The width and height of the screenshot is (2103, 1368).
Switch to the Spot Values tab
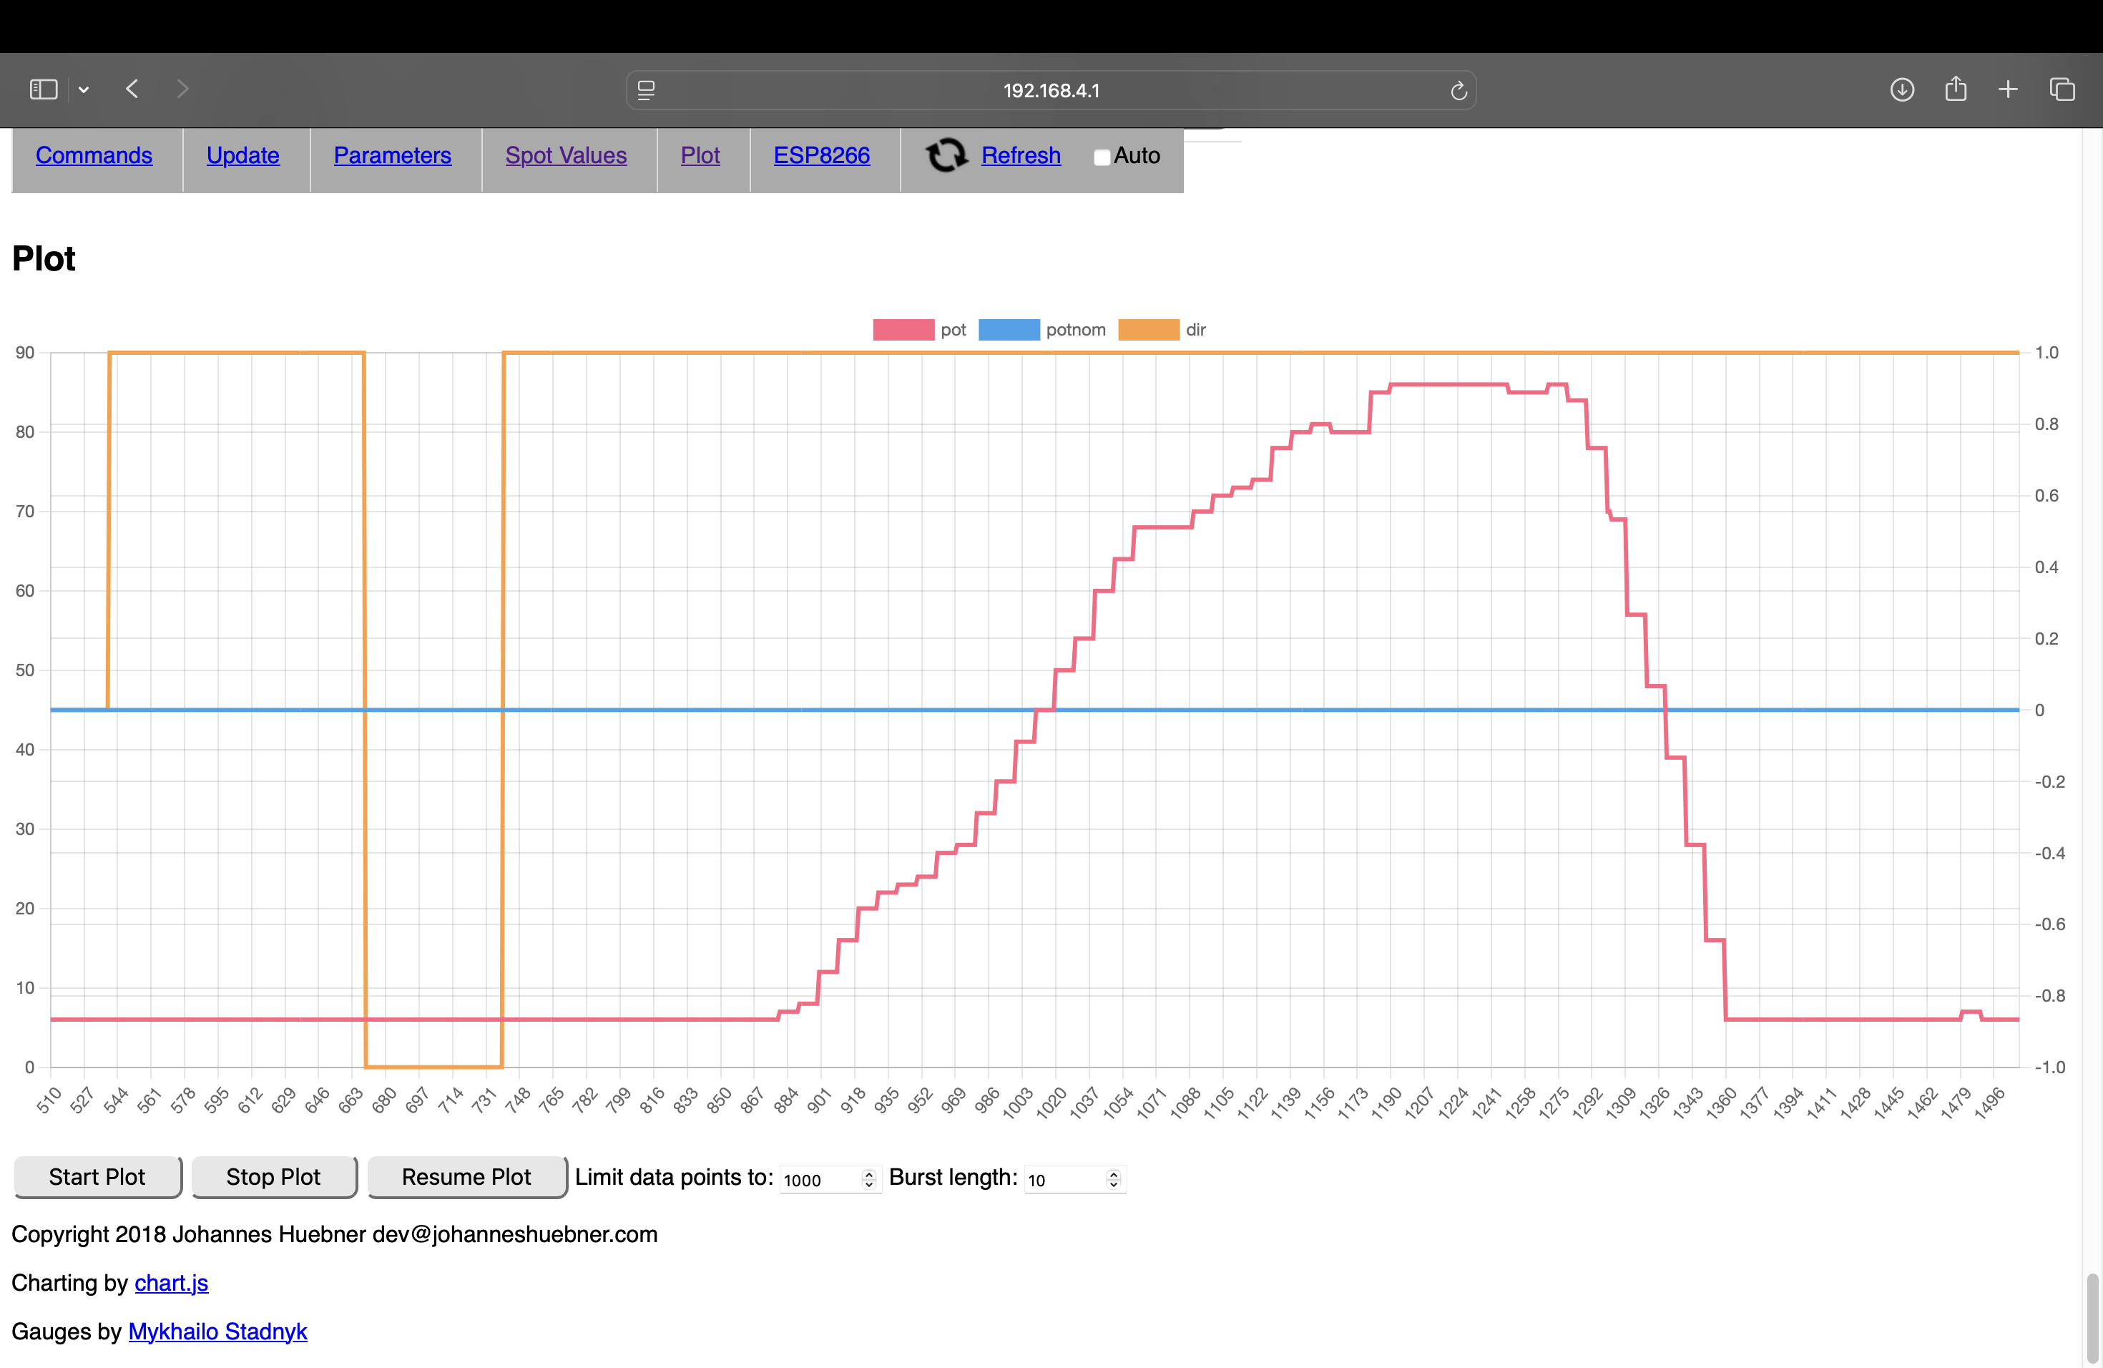tap(566, 155)
